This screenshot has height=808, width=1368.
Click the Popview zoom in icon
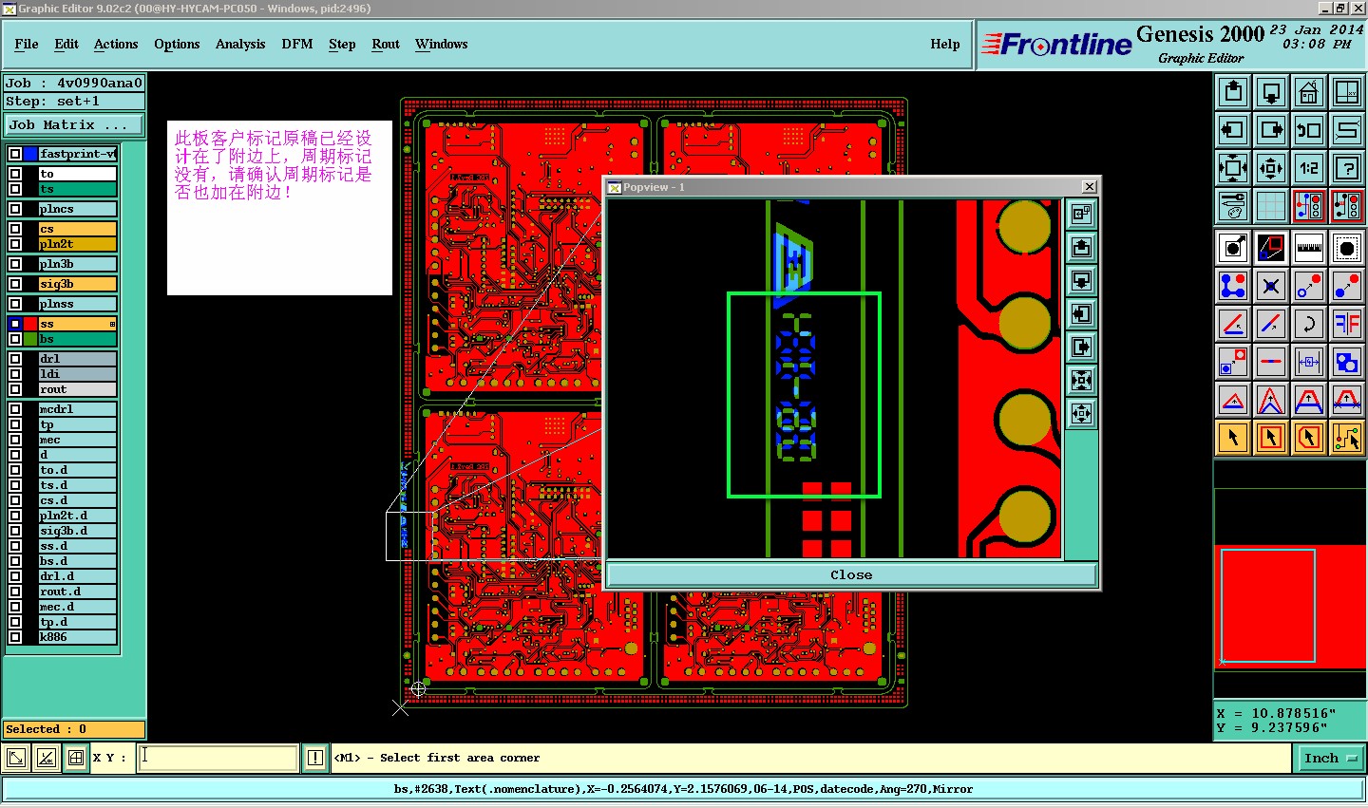(1081, 381)
